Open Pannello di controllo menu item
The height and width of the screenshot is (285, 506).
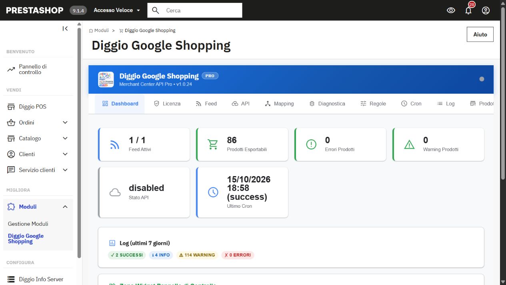(x=38, y=70)
